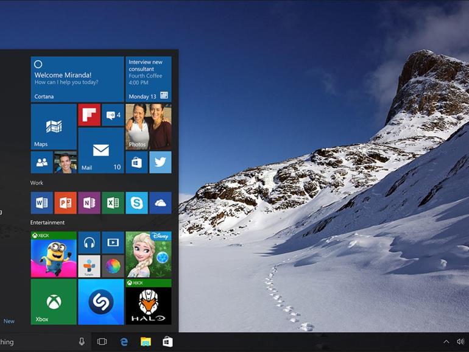Screen dimensions: 469x352
Task: Open the OneDrive cloud tile
Action: point(160,203)
